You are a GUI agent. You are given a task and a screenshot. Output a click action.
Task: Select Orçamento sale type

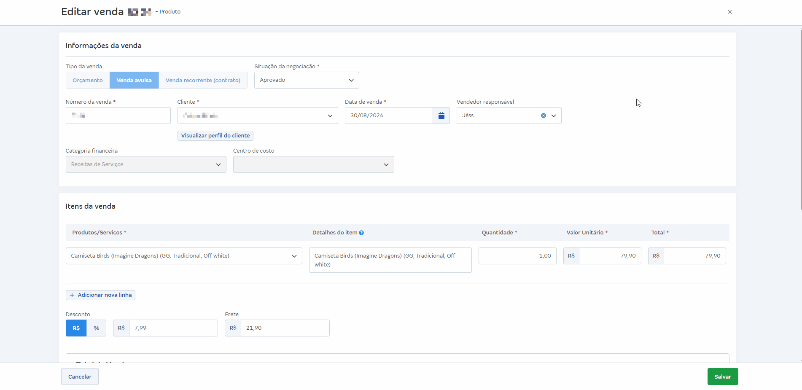(88, 80)
